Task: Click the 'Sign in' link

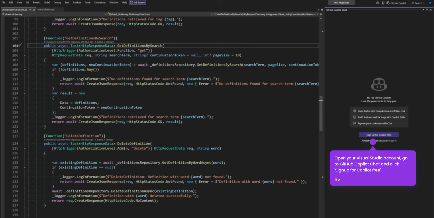Action: [393, 141]
